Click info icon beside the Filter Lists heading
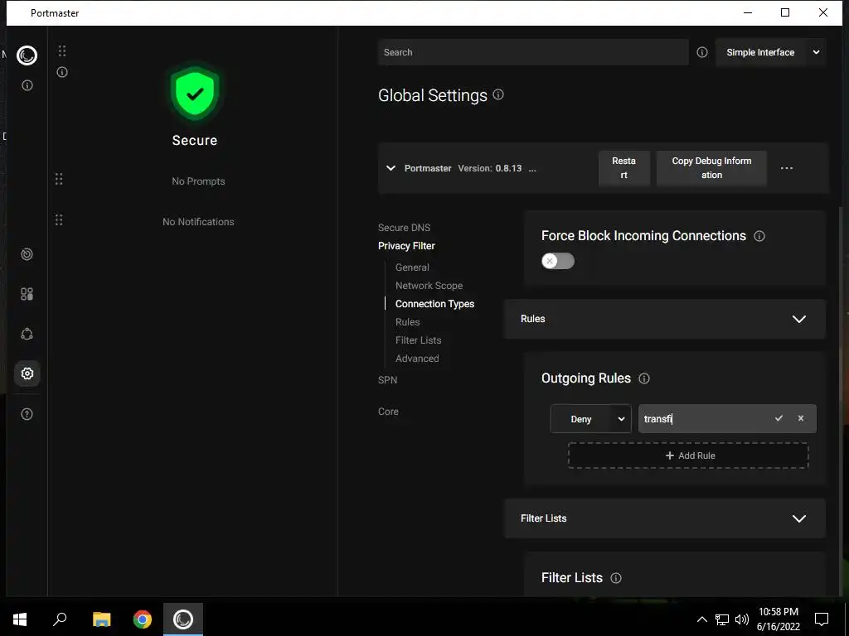 pos(616,578)
